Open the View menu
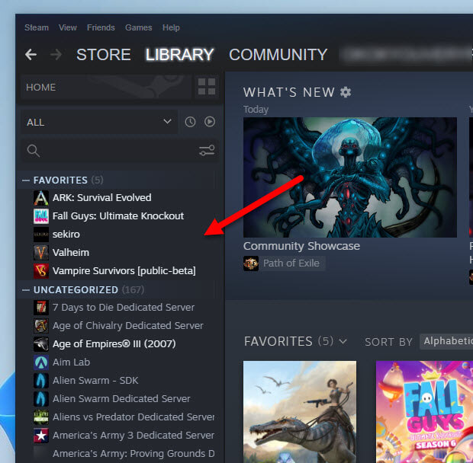 point(68,27)
